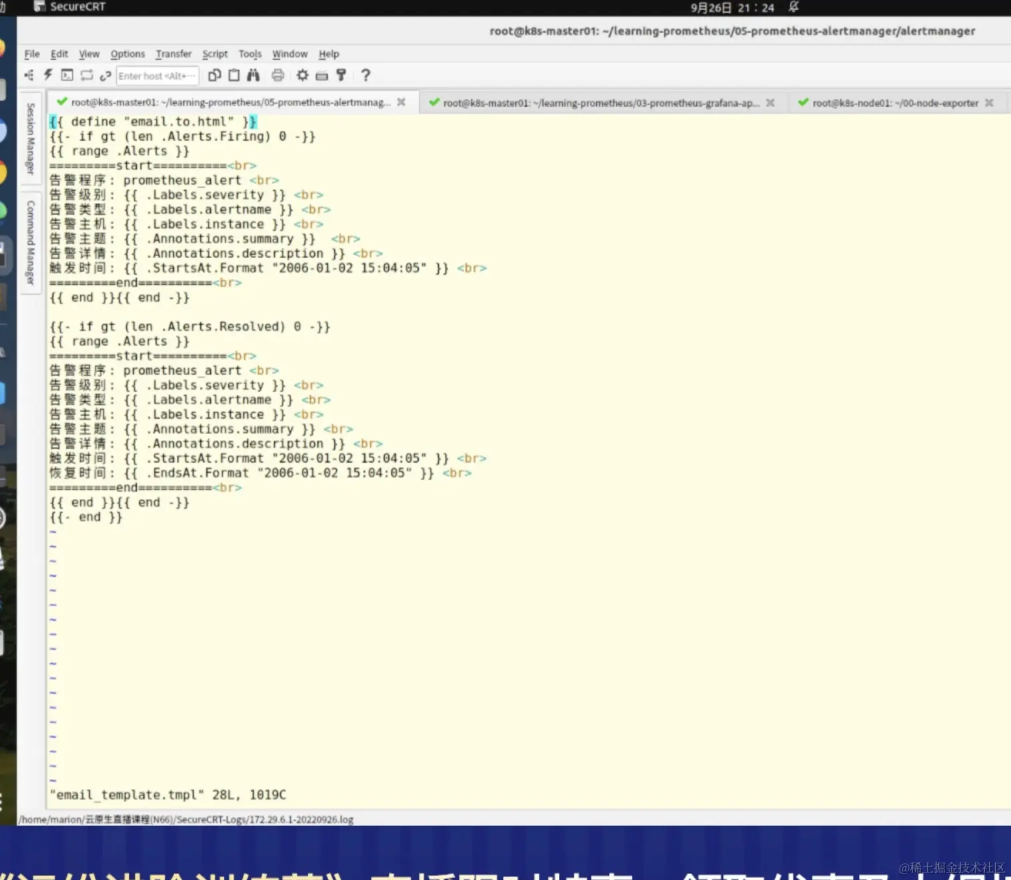
Task: Click the Copy toolbar icon
Action: [x=214, y=75]
